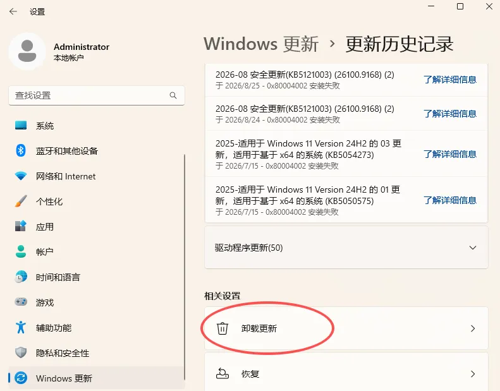Click into the 查找设置 search box
The height and width of the screenshot is (391, 500).
(97, 95)
